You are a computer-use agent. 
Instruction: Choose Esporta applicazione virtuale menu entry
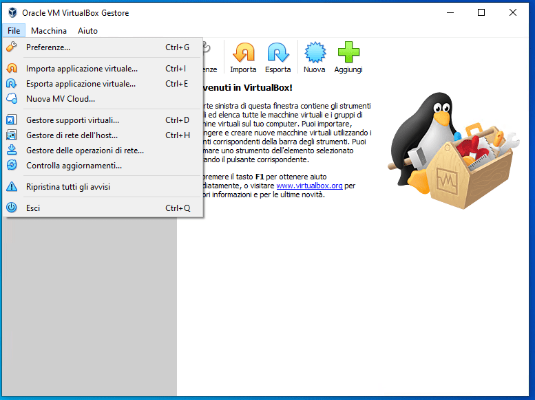[x=81, y=84]
